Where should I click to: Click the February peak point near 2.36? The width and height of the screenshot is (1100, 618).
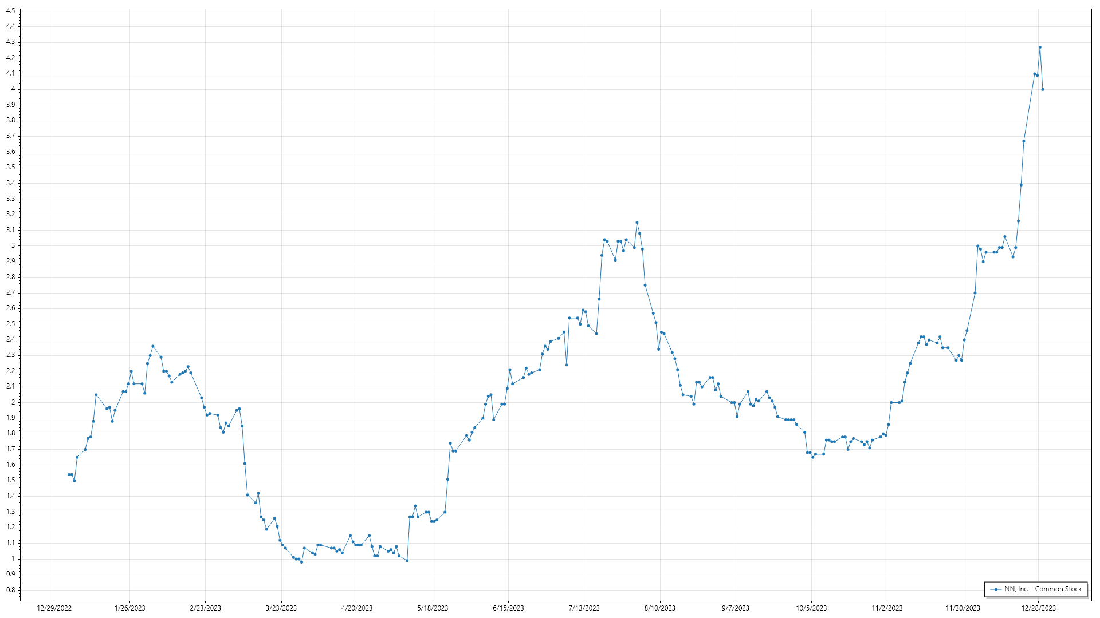tap(152, 346)
